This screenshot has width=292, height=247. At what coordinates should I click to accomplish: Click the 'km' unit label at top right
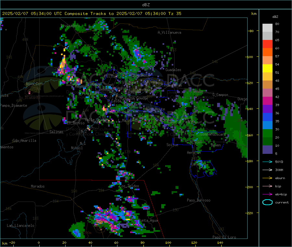254,14
